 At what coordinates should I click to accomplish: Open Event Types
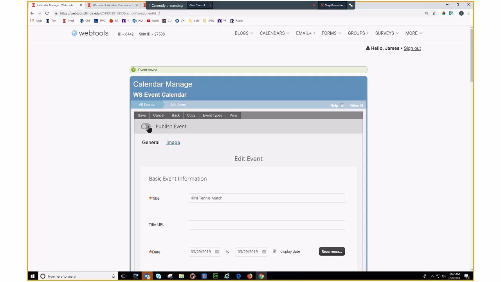click(212, 115)
